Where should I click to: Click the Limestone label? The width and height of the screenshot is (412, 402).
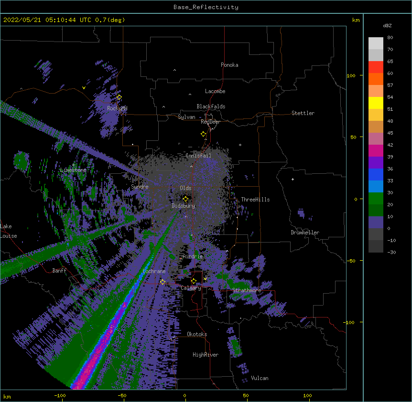(73, 170)
